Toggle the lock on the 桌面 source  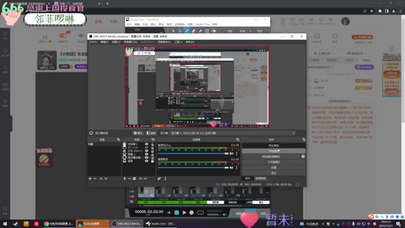[152, 161]
